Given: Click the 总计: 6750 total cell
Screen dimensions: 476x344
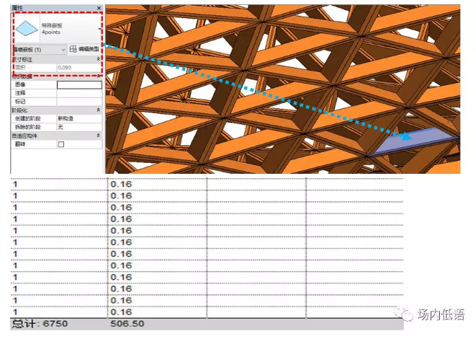Looking at the screenshot, I should coord(59,324).
